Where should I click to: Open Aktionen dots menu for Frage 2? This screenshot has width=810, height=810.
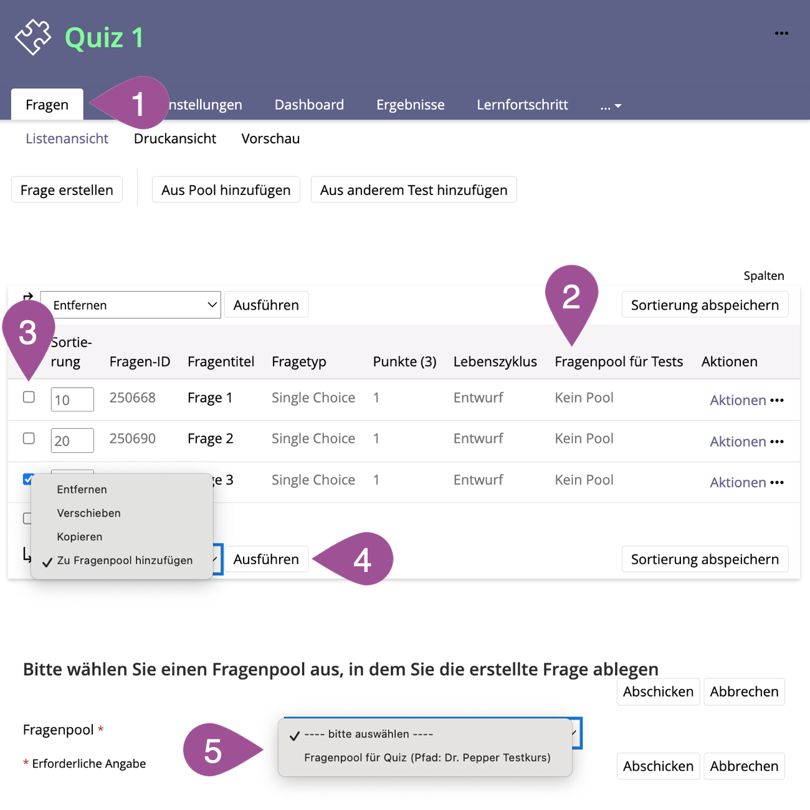(776, 442)
